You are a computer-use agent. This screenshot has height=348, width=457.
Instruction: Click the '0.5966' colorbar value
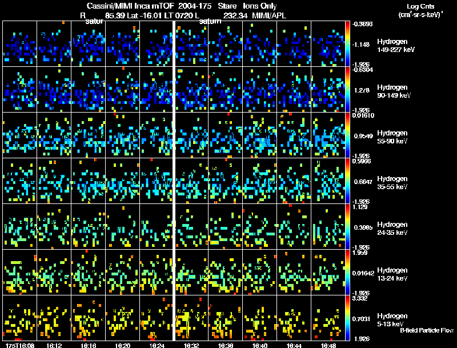362,161
